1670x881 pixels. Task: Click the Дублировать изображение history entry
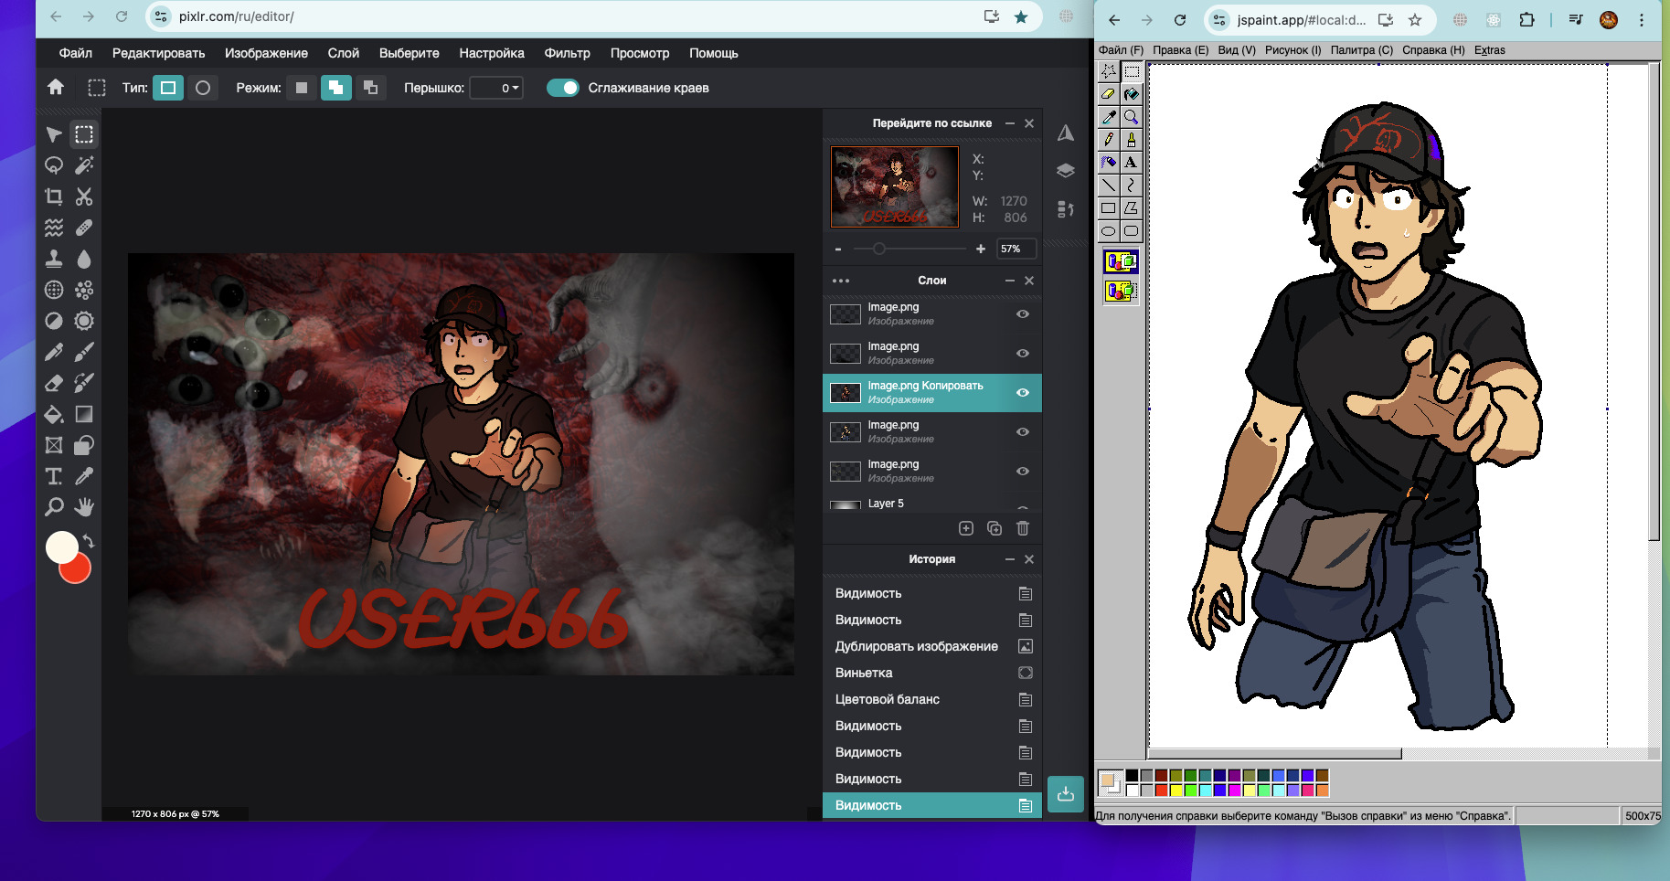point(932,646)
